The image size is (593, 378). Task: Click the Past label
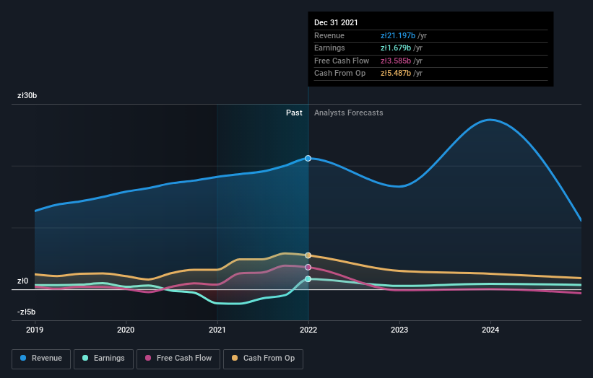pyautogui.click(x=294, y=113)
